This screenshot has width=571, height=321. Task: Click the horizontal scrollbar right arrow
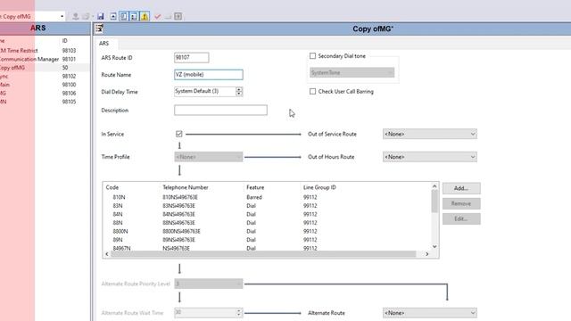(427, 254)
